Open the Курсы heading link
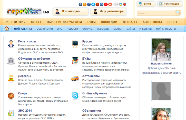Screen dimensions: 186x120 pos(87,41)
